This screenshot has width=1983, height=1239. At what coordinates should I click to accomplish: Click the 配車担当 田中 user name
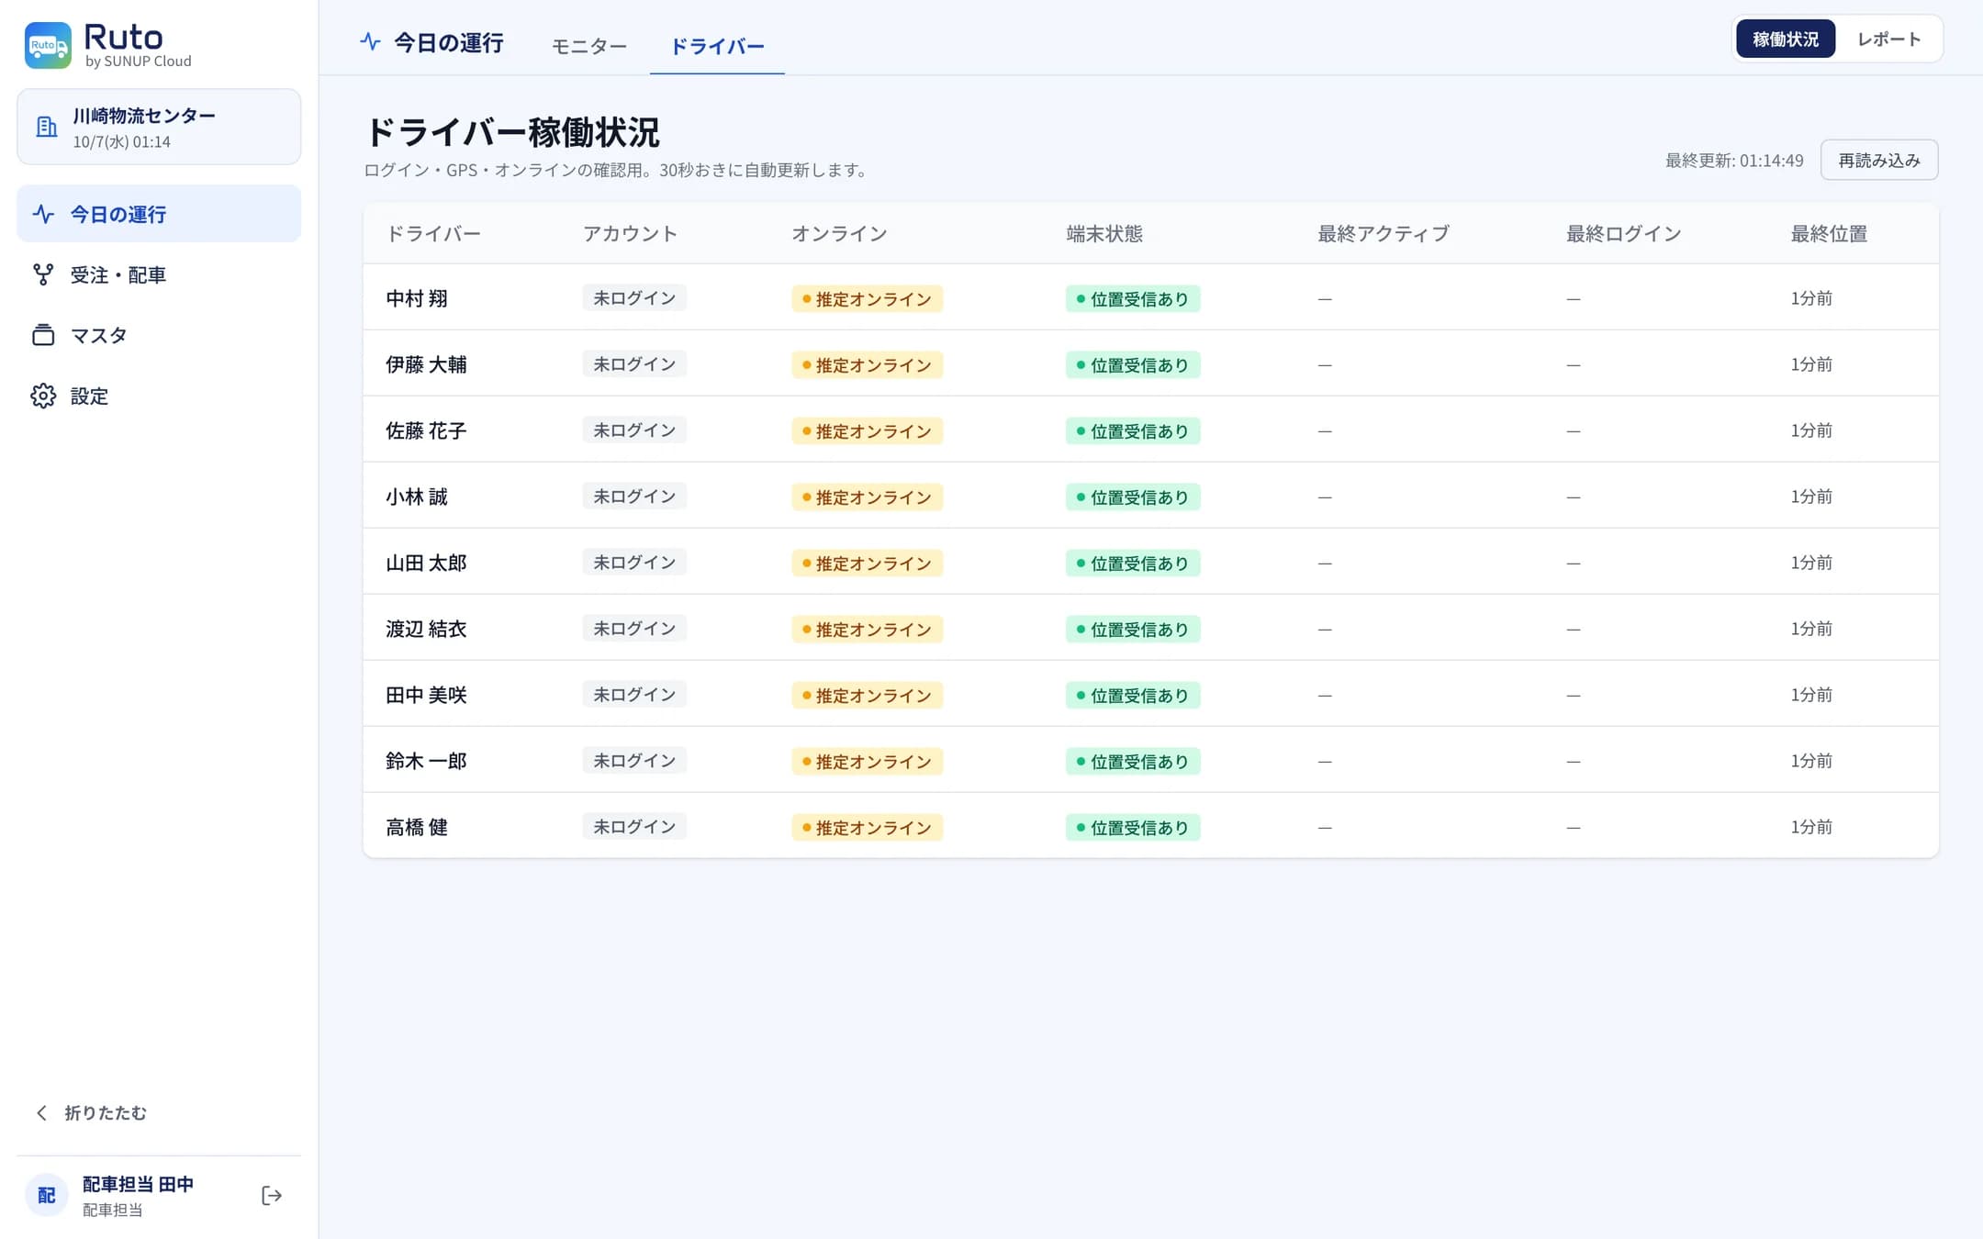[x=139, y=1184]
